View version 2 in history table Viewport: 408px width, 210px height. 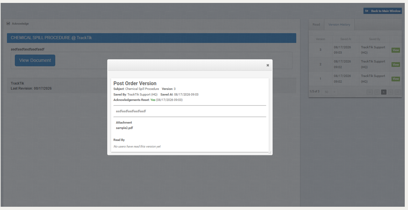pos(396,64)
